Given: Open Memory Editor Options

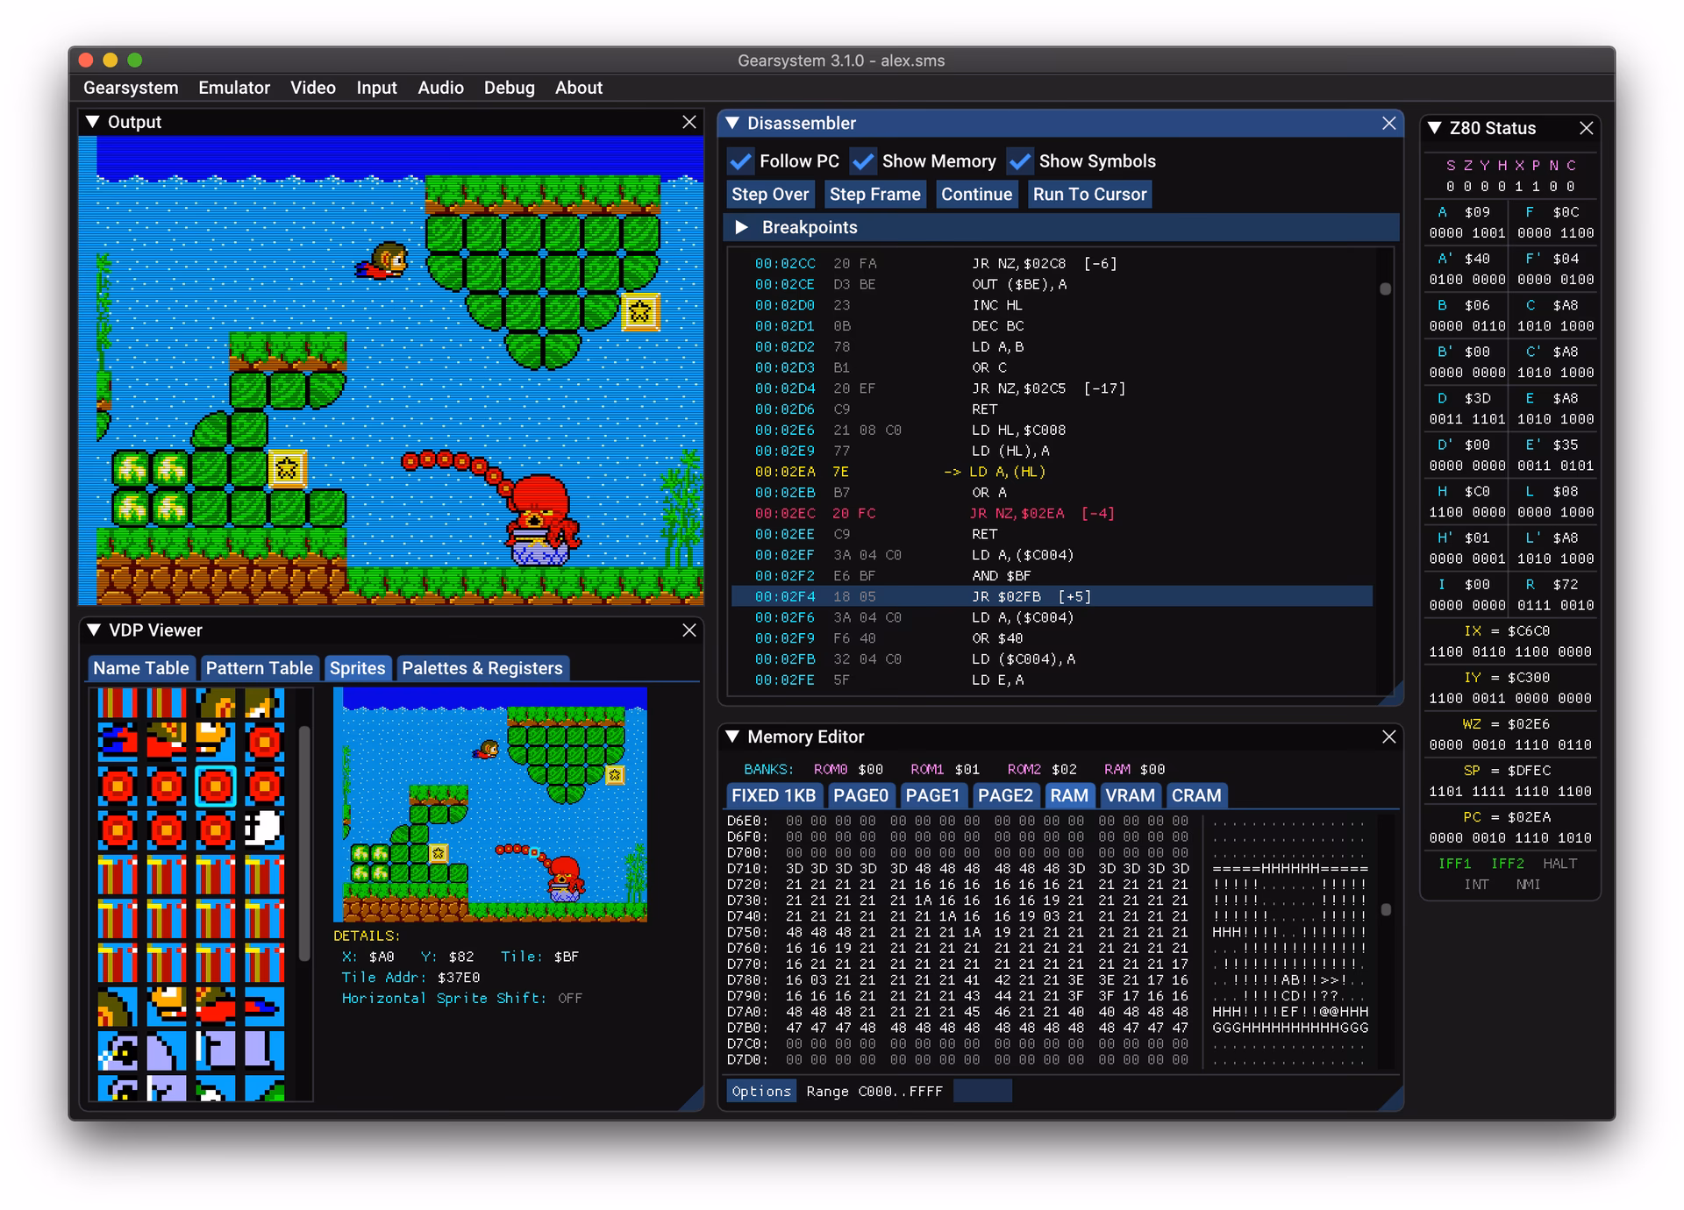Looking at the screenshot, I should pos(761,1091).
